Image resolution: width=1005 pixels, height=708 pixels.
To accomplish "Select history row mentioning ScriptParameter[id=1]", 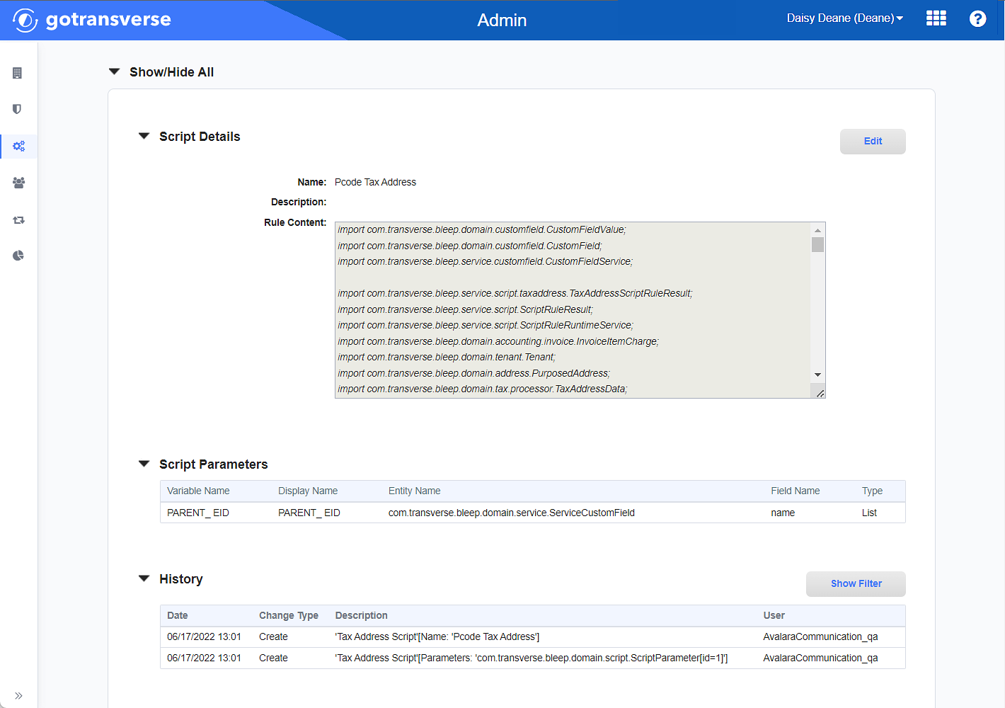I will click(x=532, y=658).
